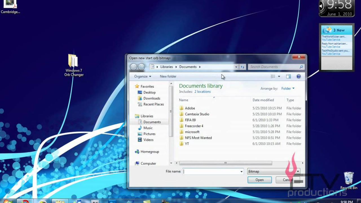The width and height of the screenshot is (361, 203).
Task: Click the Videos library icon
Action: pyautogui.click(x=140, y=140)
